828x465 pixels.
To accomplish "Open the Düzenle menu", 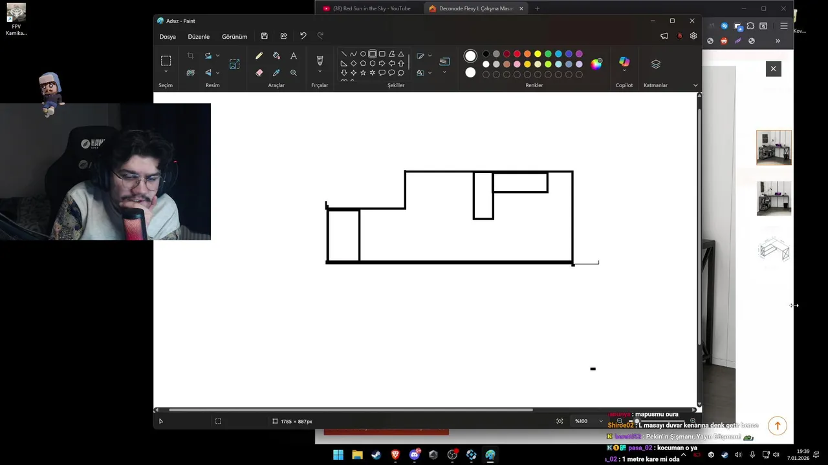I will 199,36.
